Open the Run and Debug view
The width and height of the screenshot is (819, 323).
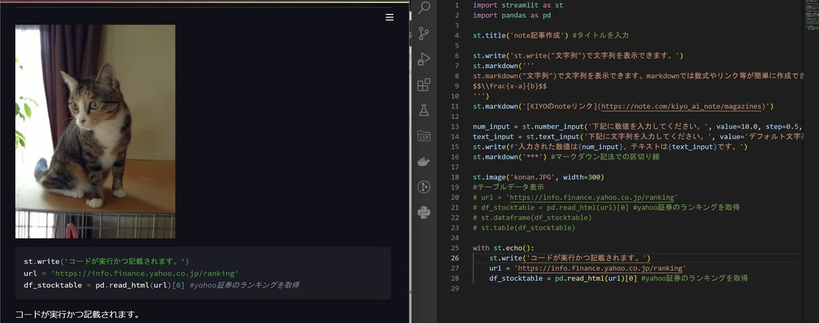click(424, 59)
